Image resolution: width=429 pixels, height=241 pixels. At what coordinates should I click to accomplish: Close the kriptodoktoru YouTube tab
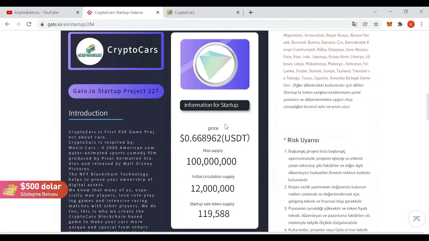click(x=78, y=12)
